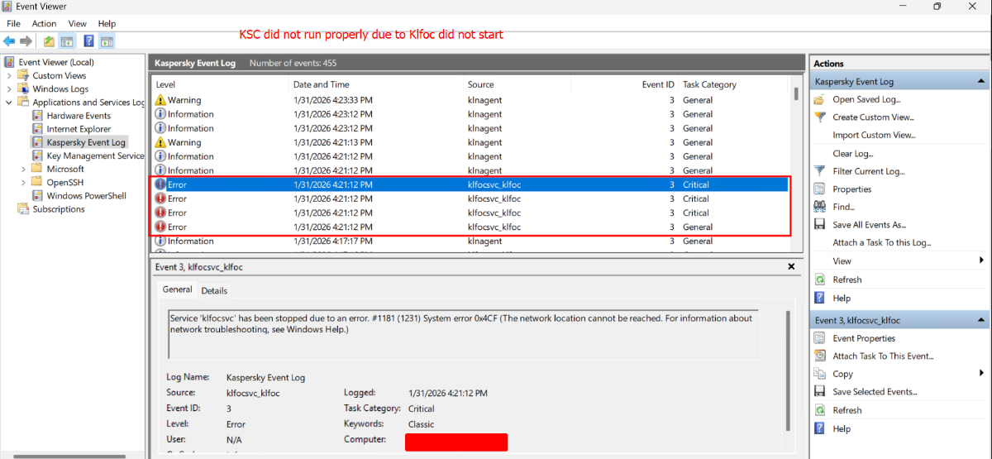Open the Action menu
This screenshot has width=992, height=459.
(44, 23)
